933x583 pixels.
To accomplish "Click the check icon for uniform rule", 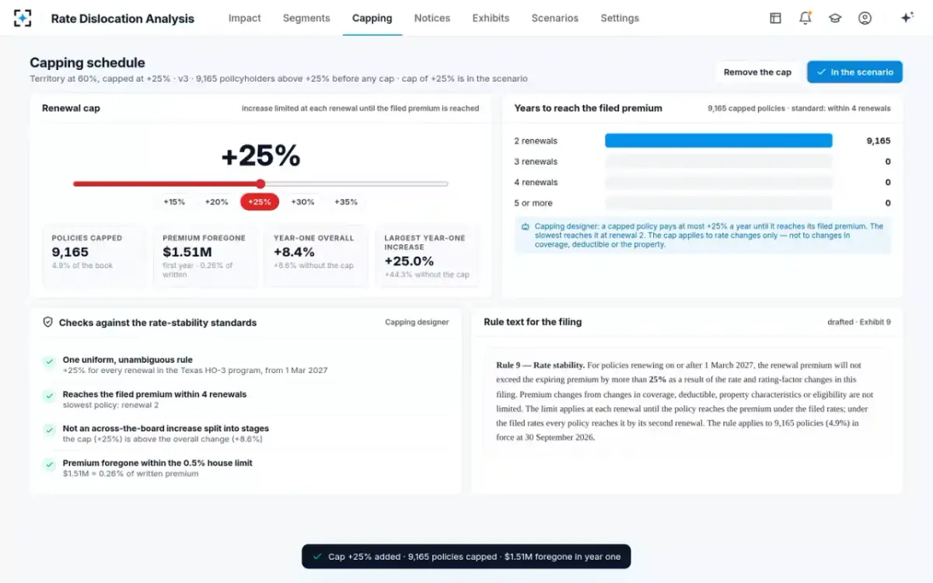I will [49, 361].
